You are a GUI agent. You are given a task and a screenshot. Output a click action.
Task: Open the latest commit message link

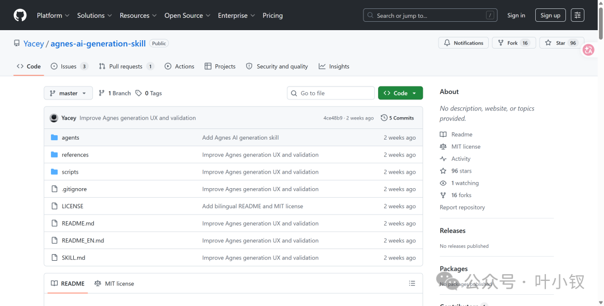point(138,118)
